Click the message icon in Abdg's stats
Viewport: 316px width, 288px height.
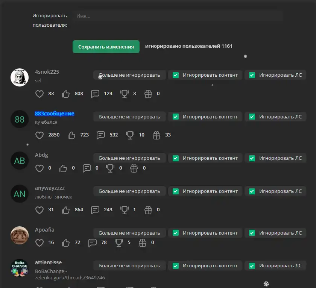click(87, 168)
